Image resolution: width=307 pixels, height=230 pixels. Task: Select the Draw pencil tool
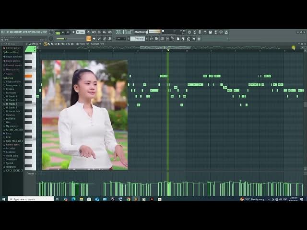(46, 44)
